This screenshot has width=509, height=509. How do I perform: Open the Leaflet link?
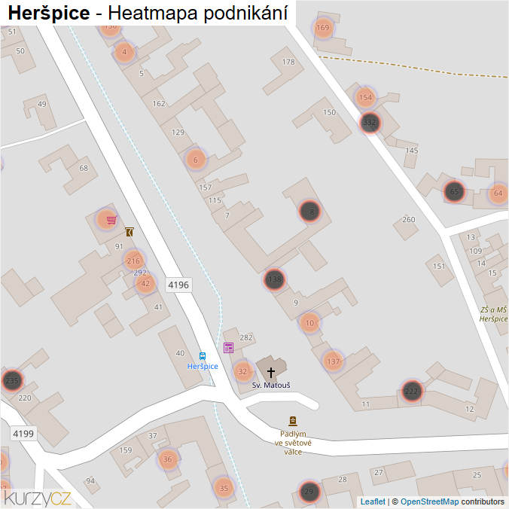(373, 501)
